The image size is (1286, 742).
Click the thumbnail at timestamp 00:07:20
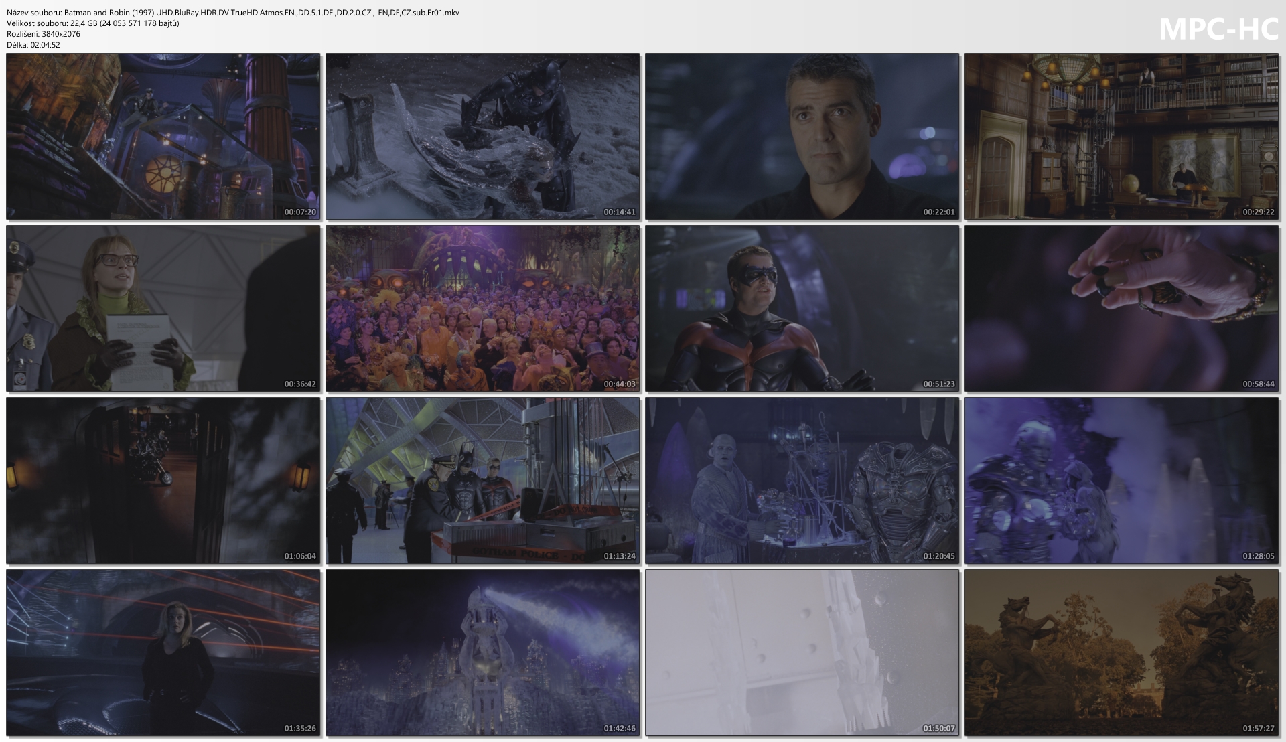pyautogui.click(x=163, y=137)
